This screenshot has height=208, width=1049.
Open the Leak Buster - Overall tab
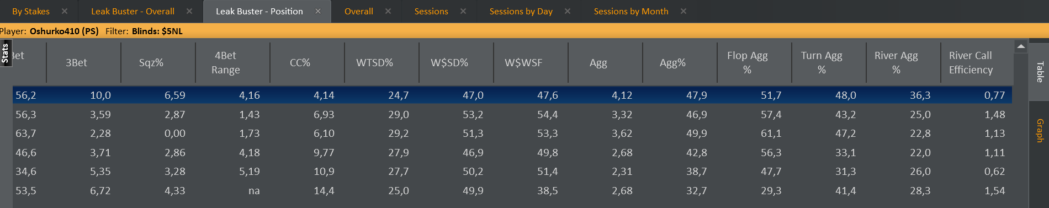(133, 11)
